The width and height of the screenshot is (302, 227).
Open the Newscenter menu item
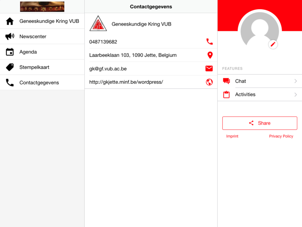pyautogui.click(x=42, y=36)
